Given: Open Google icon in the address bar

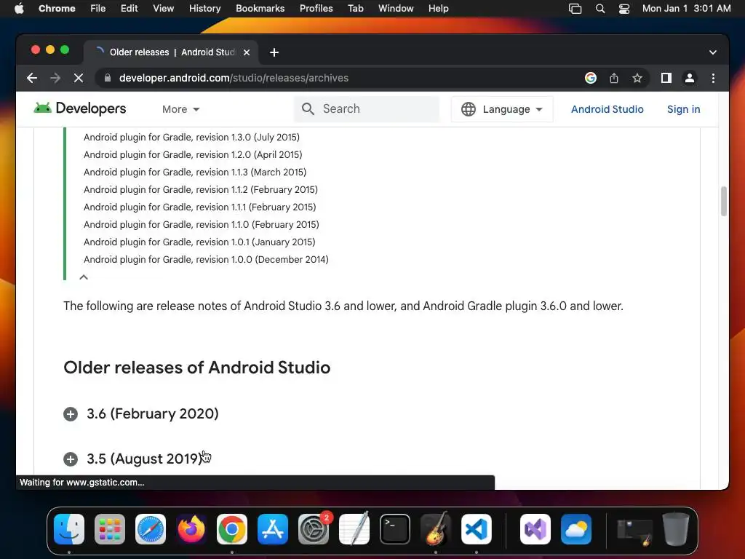Looking at the screenshot, I should 591,78.
